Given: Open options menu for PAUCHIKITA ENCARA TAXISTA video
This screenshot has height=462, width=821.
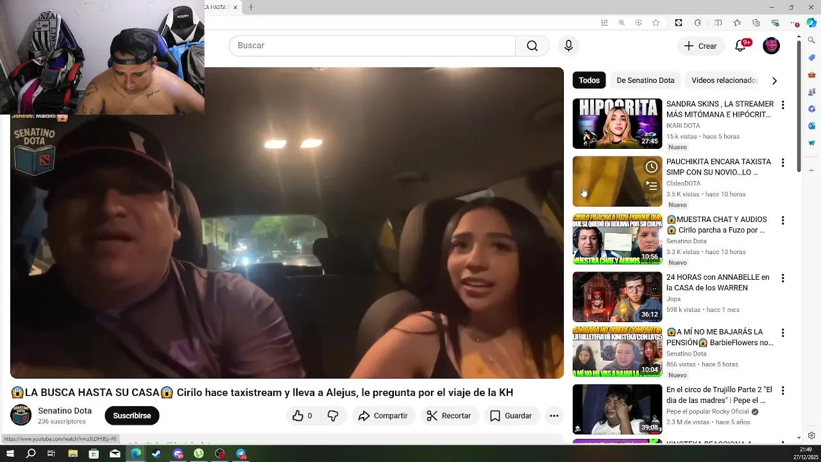Looking at the screenshot, I should pyautogui.click(x=783, y=162).
